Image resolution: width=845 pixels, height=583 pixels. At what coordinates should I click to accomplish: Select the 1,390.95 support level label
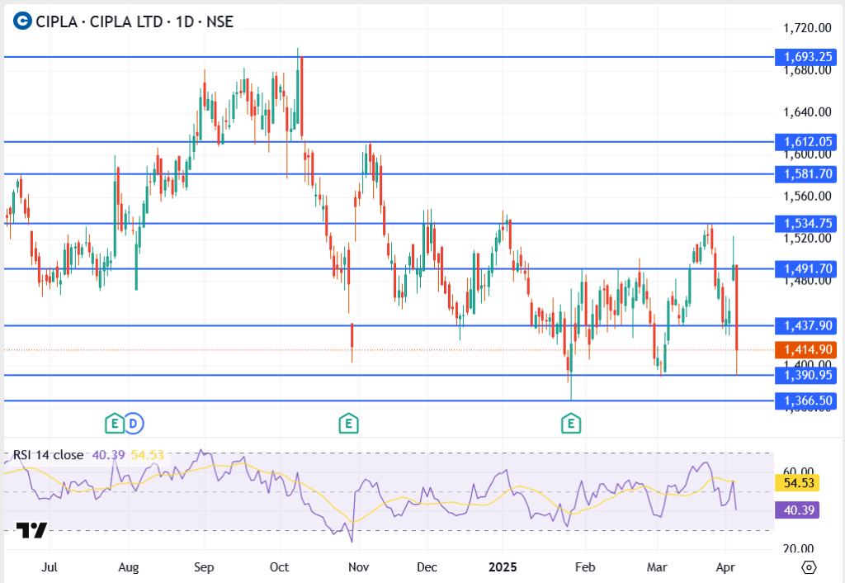click(806, 376)
